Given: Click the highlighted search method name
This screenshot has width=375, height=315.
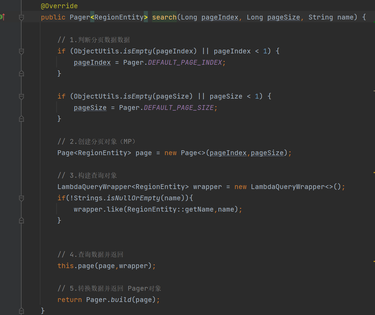Looking at the screenshot, I should click(x=164, y=17).
